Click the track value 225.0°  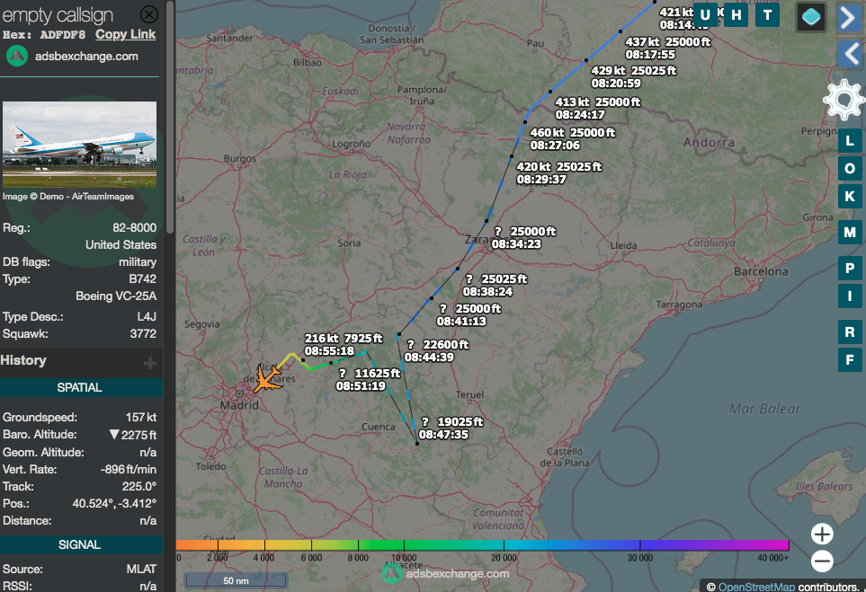139,487
